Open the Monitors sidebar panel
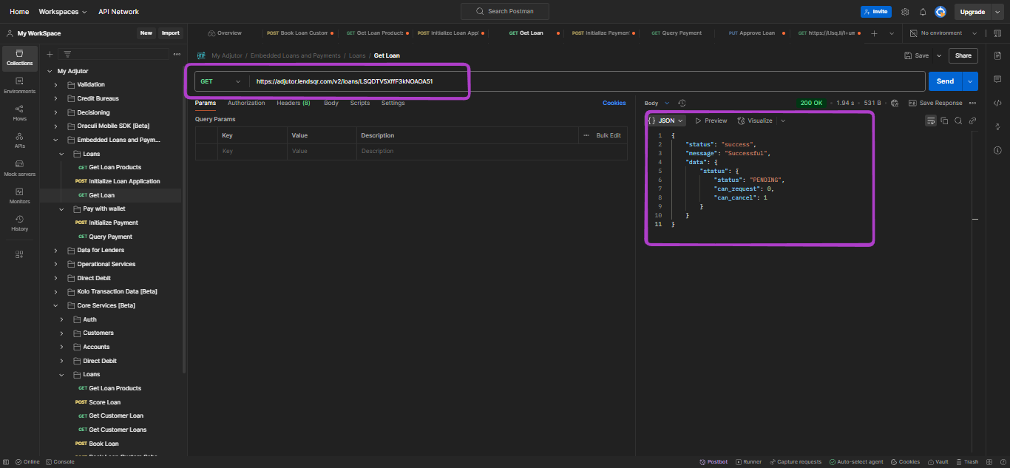 pos(20,196)
